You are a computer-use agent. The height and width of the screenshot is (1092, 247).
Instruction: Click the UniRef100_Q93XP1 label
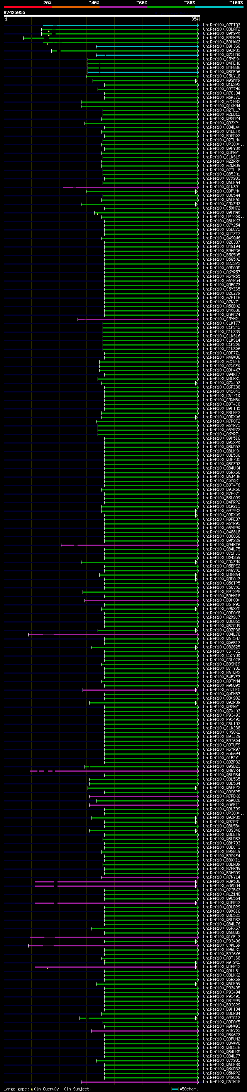pos(221,123)
